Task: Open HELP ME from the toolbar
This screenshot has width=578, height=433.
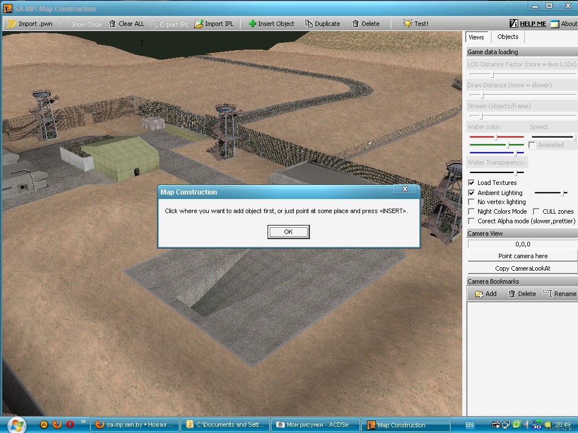Action: [528, 24]
